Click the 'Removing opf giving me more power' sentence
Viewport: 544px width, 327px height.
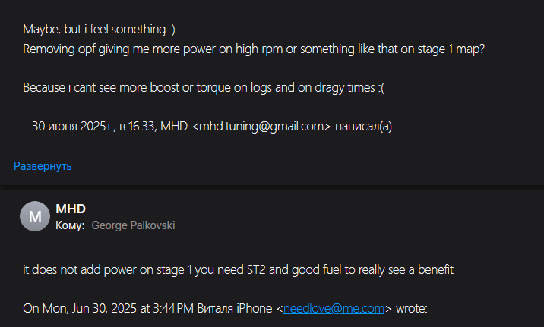coord(254,49)
